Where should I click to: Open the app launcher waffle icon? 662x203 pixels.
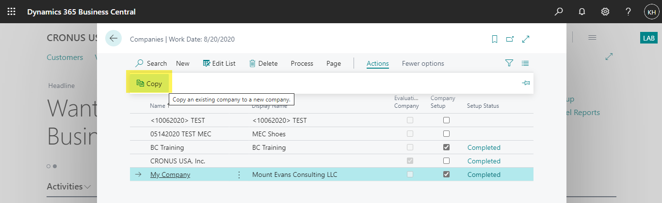point(11,12)
